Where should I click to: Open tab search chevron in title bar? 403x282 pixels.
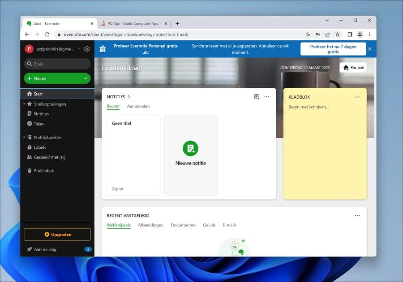point(327,20)
